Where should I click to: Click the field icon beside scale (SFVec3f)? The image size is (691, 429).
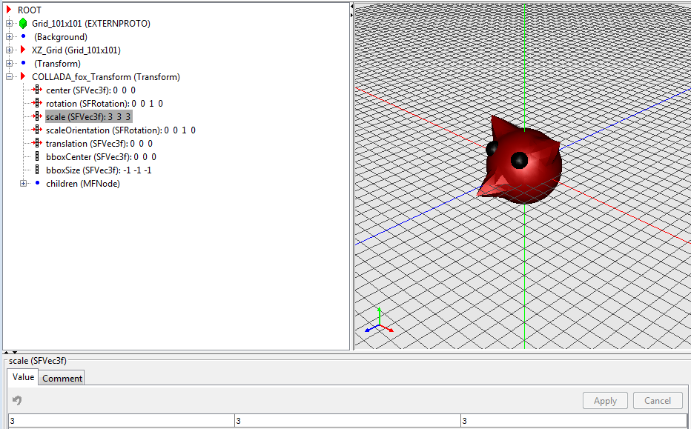pyautogui.click(x=37, y=117)
